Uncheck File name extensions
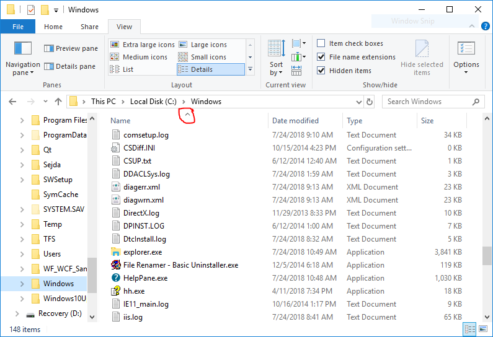 click(321, 57)
